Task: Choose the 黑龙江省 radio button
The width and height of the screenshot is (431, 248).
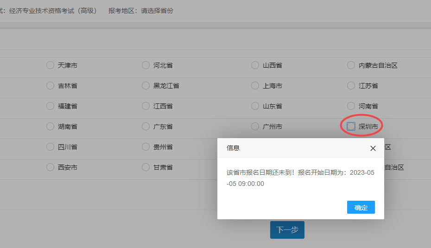Action: click(x=146, y=86)
